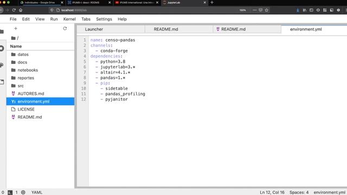Click line number 9 in the gutter
The image size is (347, 195).
tap(85, 83)
